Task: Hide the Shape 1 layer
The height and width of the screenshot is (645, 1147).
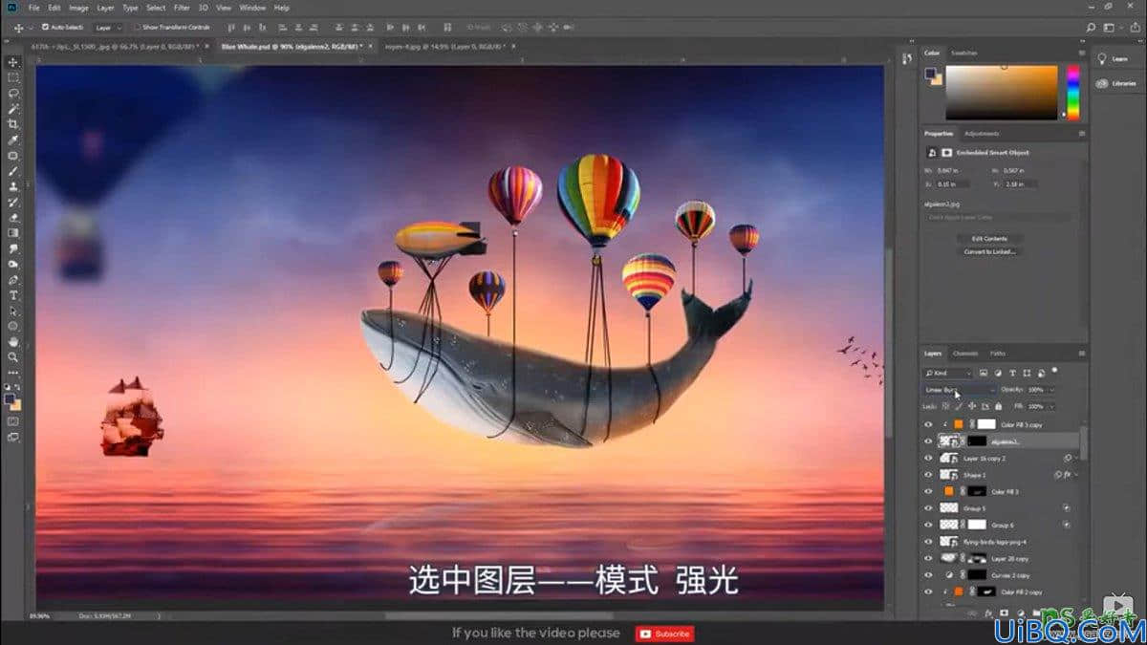Action: (x=928, y=475)
